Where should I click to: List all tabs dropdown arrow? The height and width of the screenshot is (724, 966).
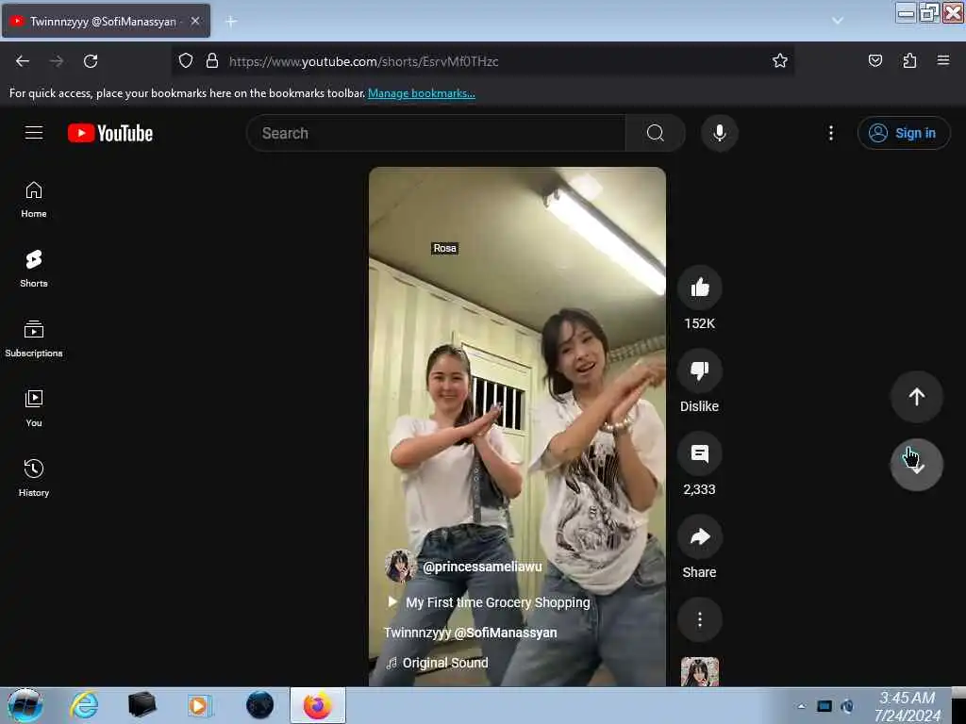[838, 21]
